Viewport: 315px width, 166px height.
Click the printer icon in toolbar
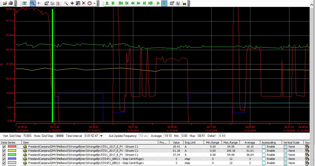coord(10,3)
